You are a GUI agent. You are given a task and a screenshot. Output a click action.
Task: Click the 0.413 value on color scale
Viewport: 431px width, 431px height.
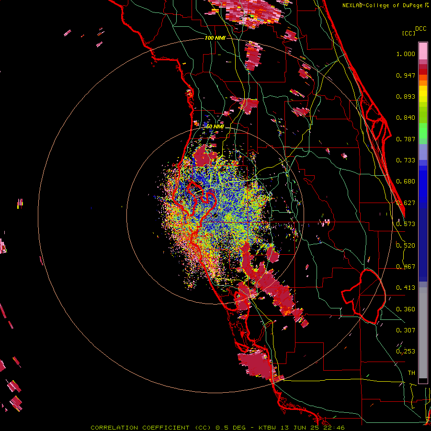pyautogui.click(x=406, y=288)
